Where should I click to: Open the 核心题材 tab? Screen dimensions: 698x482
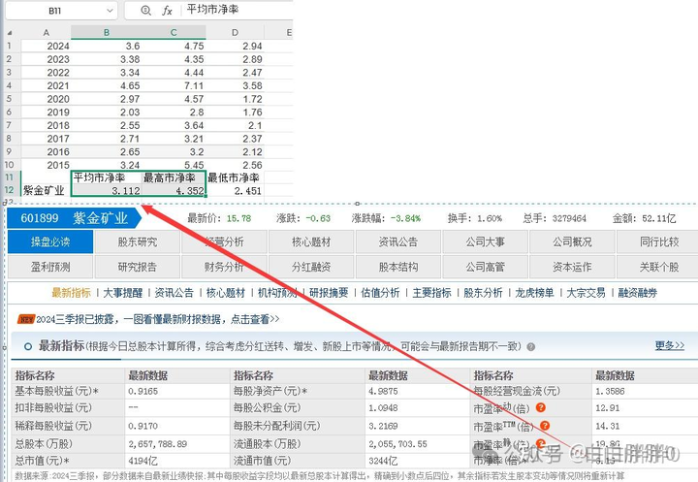pos(311,241)
